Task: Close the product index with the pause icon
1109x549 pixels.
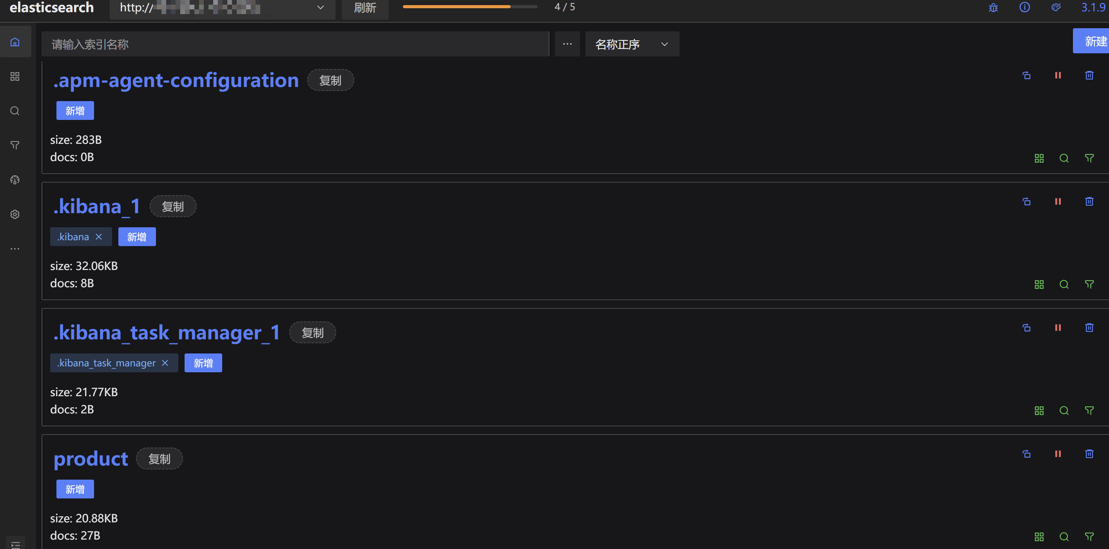Action: click(1058, 454)
